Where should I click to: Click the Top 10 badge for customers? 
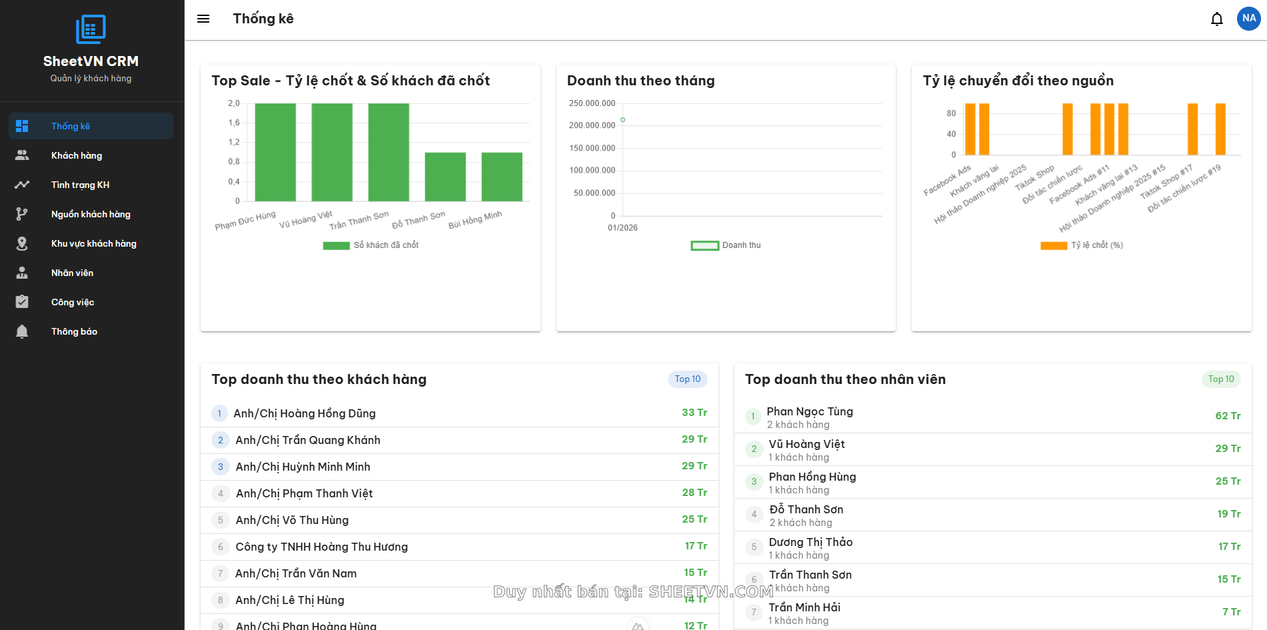(x=687, y=379)
